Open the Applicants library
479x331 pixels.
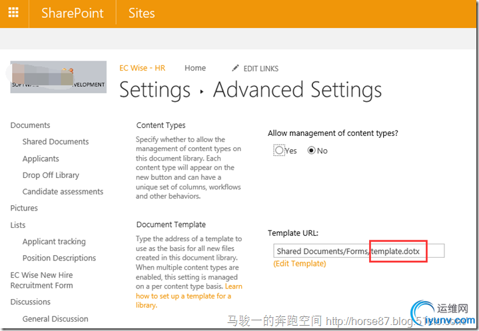(41, 159)
